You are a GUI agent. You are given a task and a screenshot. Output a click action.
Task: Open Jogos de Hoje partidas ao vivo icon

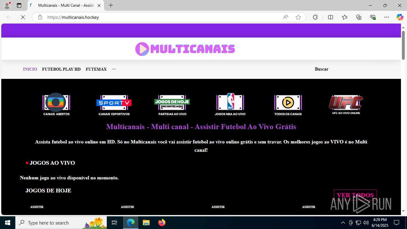[172, 105]
